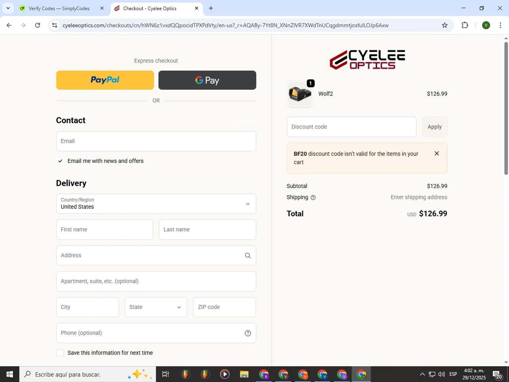Focus the Address field
The height and width of the screenshot is (382, 509).
pos(156,255)
